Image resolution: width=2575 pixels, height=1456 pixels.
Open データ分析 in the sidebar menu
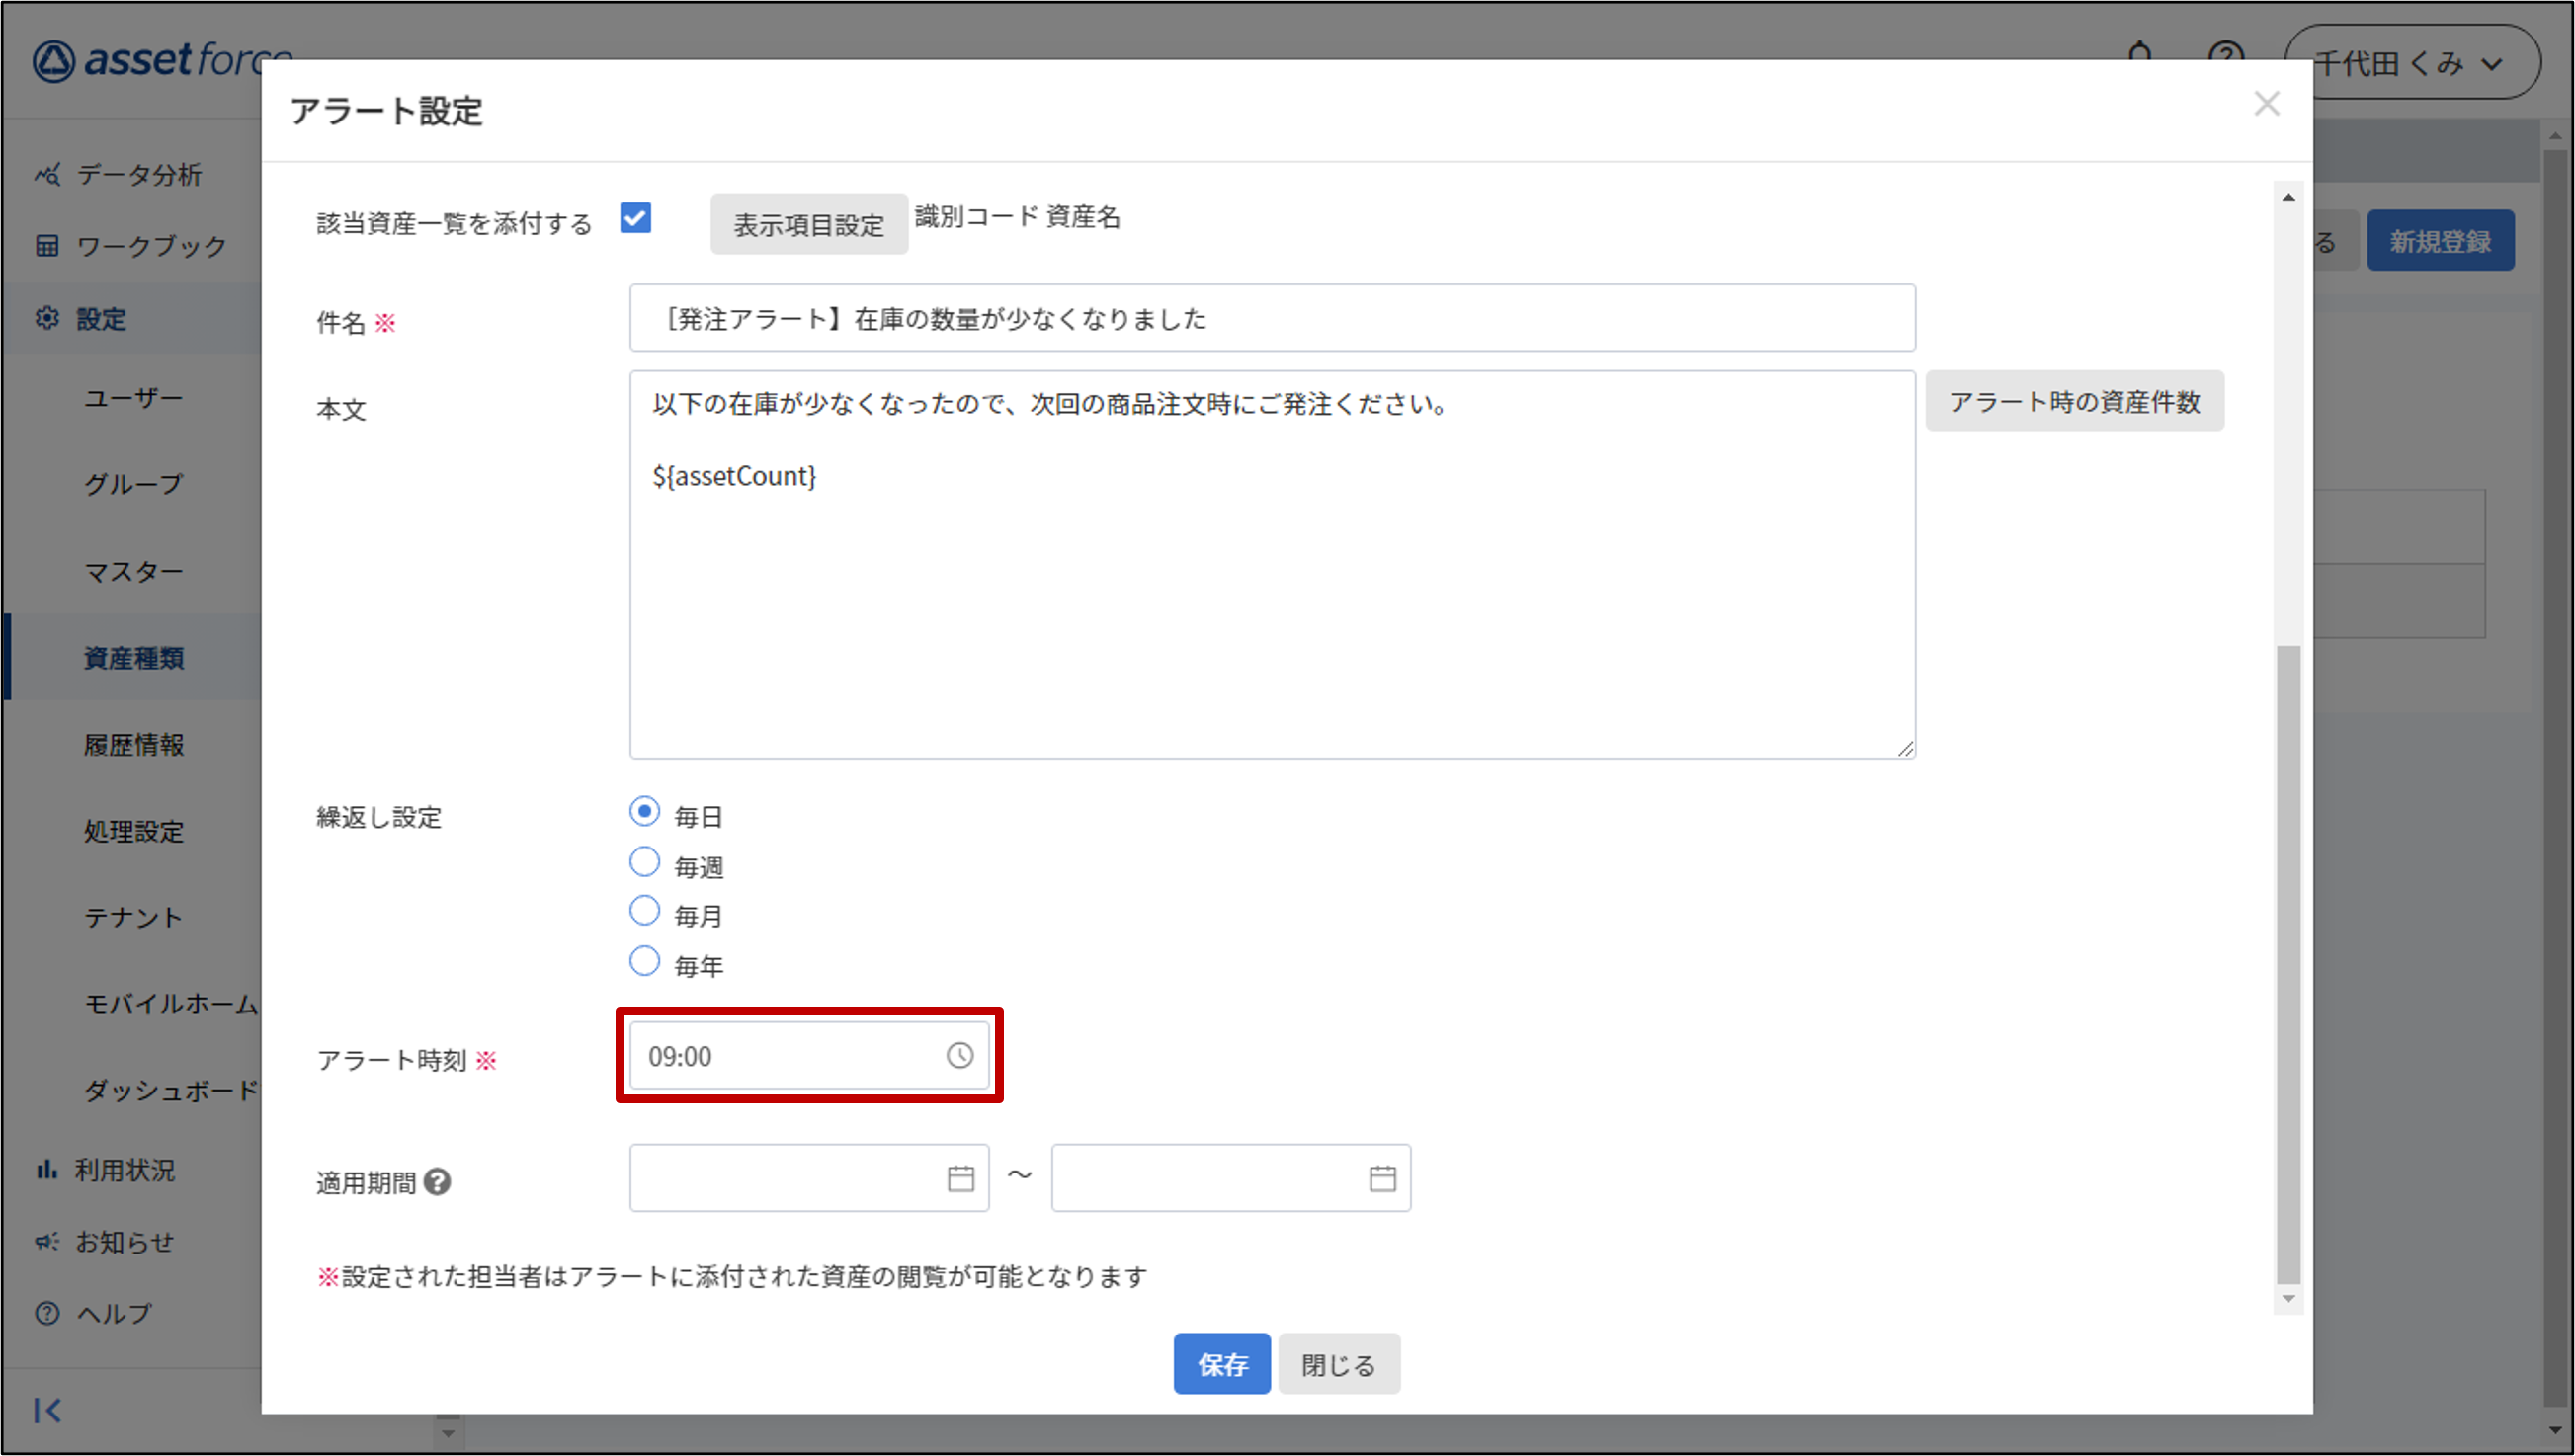coord(139,174)
